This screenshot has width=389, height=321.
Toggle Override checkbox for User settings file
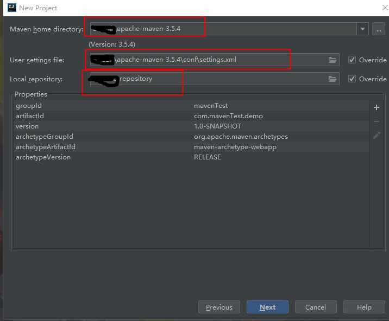click(352, 60)
